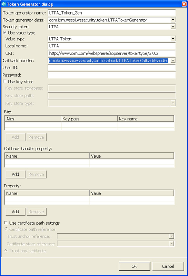The height and width of the screenshot is (276, 188).
Task: Click the OK button
Action: (x=134, y=266)
